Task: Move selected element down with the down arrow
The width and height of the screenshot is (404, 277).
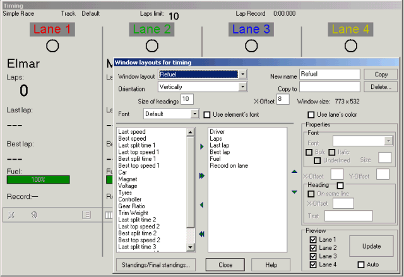Action: click(295, 192)
